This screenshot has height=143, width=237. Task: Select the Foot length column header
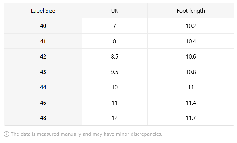pyautogui.click(x=191, y=10)
